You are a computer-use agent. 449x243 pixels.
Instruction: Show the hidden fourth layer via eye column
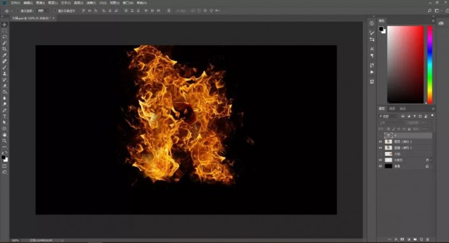(x=380, y=154)
